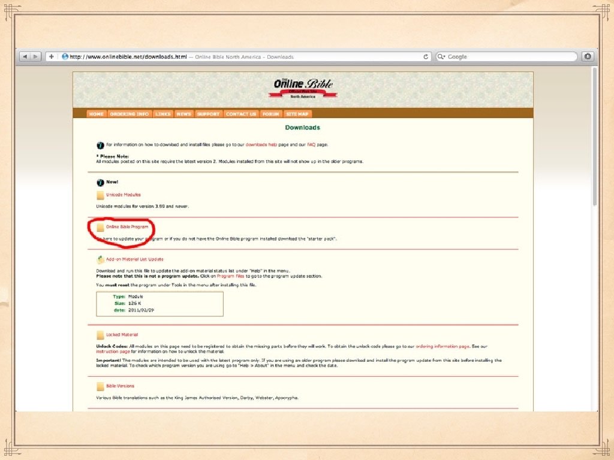Screen dimensions: 614x460
Task: Open the SITE MAP navigation tab
Action: coord(297,114)
